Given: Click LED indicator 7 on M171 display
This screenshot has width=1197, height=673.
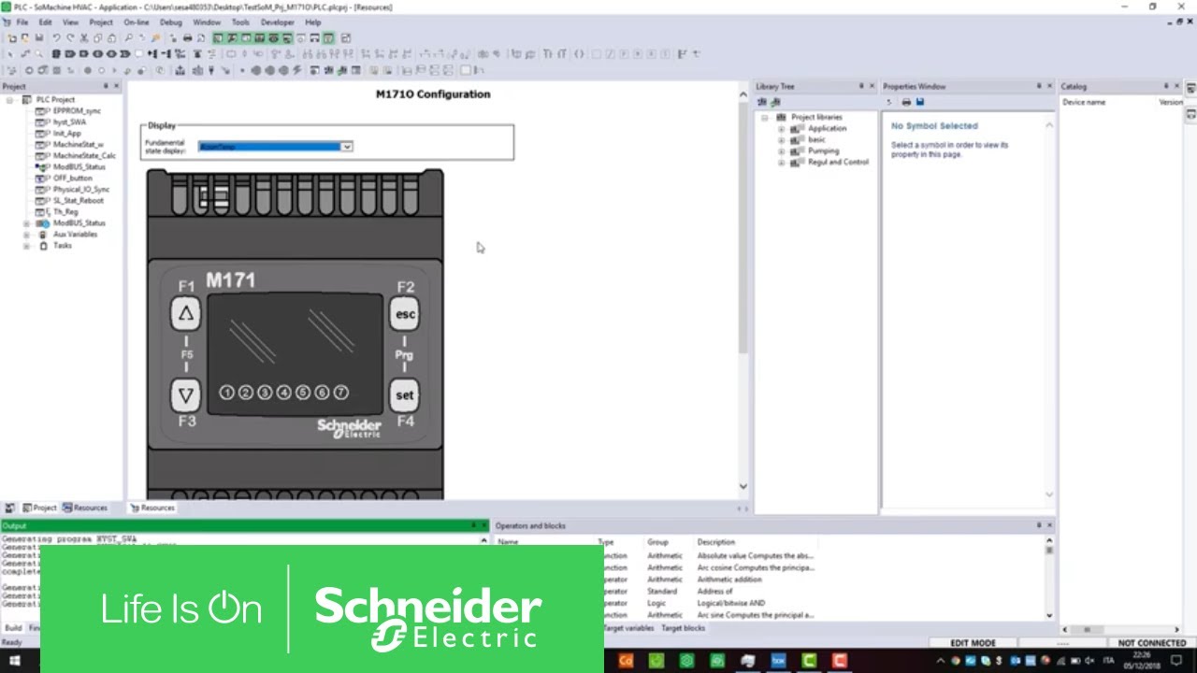Looking at the screenshot, I should [340, 393].
